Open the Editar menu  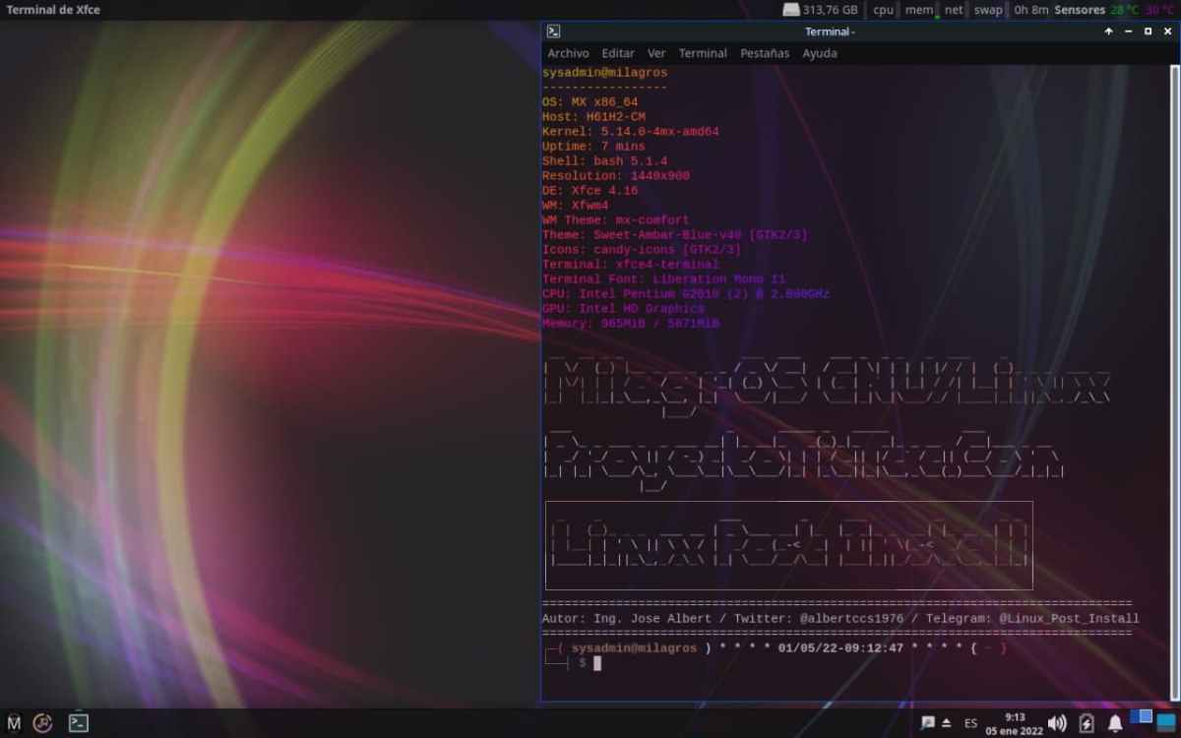618,53
